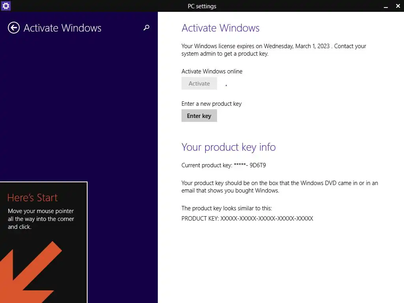Click the 'Move your mouse pointer' tip text
404x303 pixels.
tap(41, 219)
